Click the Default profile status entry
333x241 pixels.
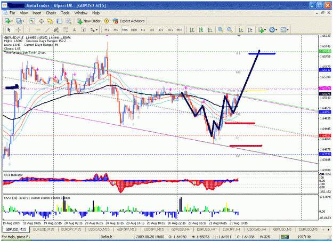tap(106, 237)
